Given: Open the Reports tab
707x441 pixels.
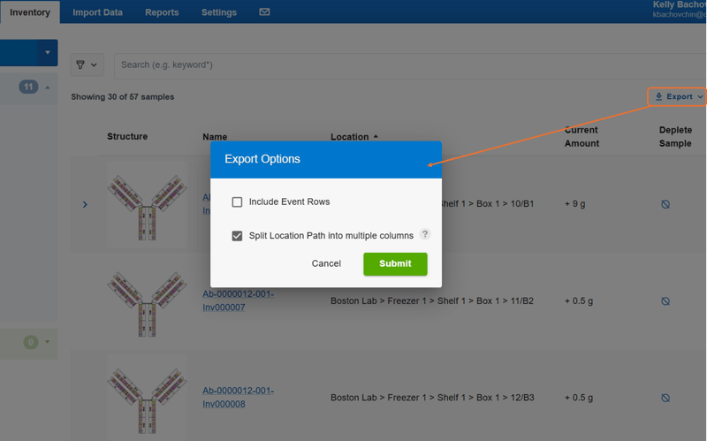Looking at the screenshot, I should click(x=162, y=12).
